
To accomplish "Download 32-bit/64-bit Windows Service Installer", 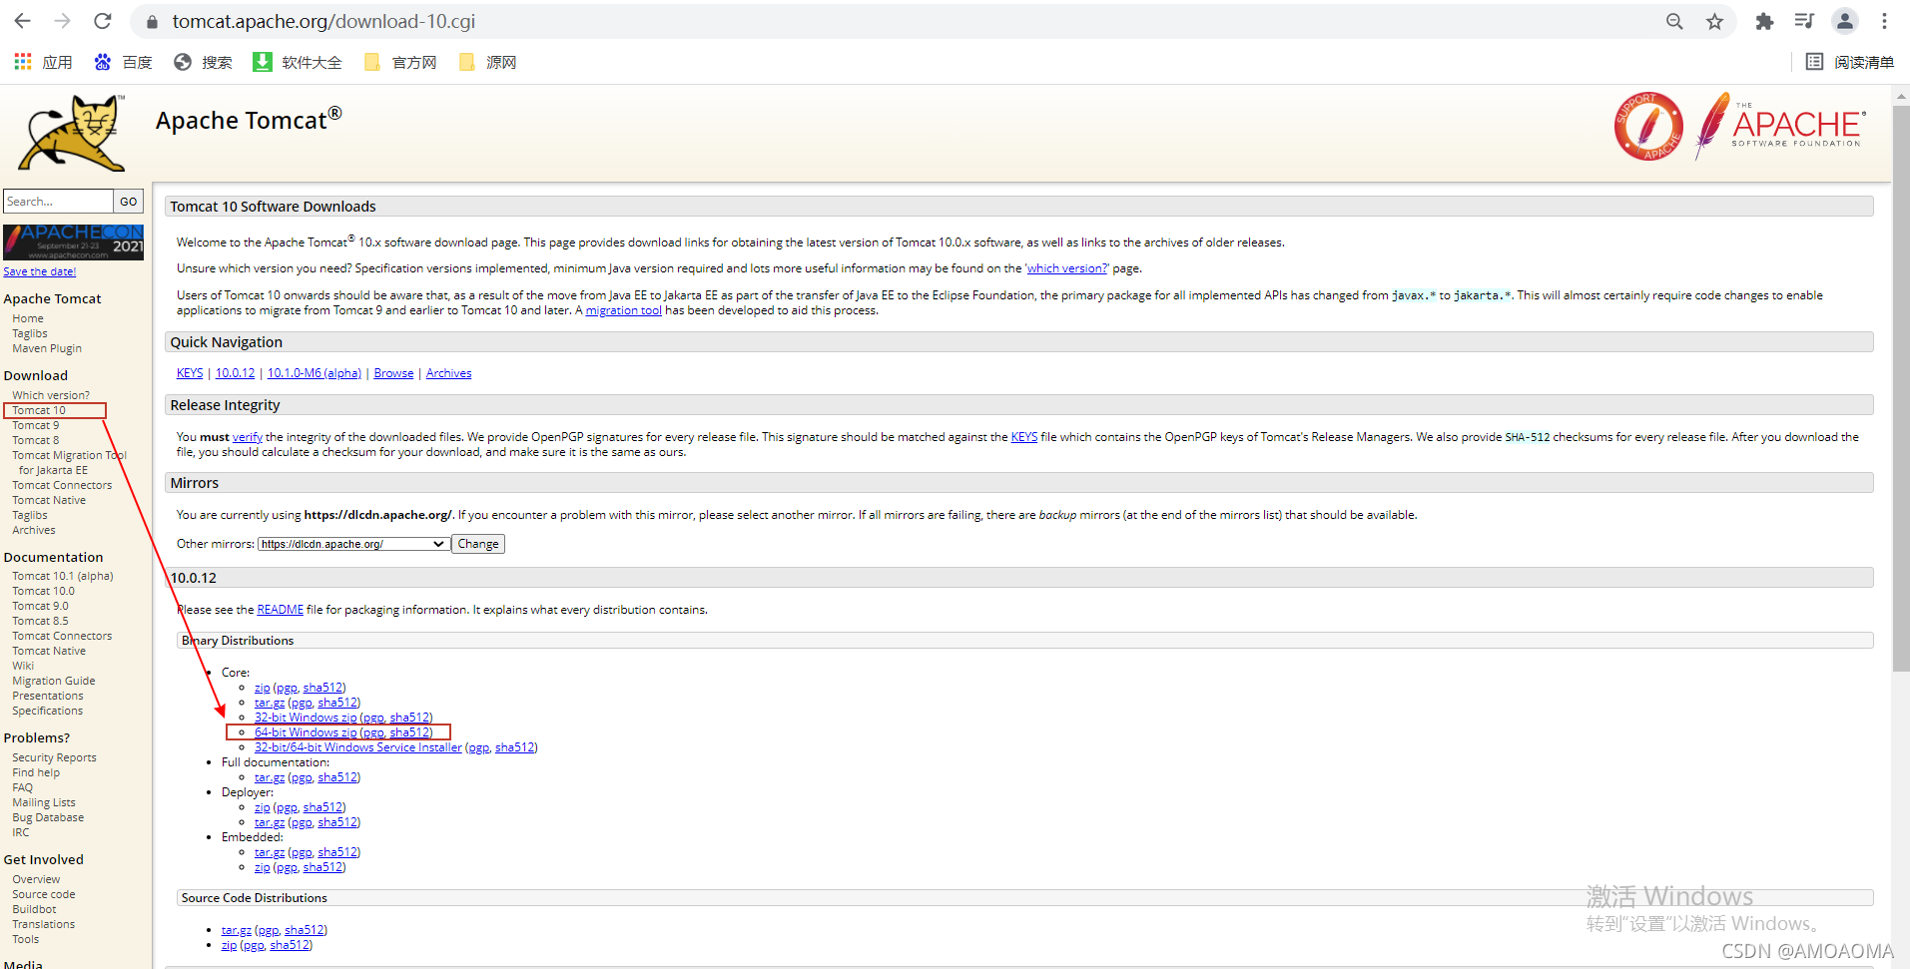I will (358, 747).
